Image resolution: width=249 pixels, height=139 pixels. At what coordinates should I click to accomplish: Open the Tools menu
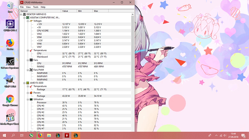(36, 7)
